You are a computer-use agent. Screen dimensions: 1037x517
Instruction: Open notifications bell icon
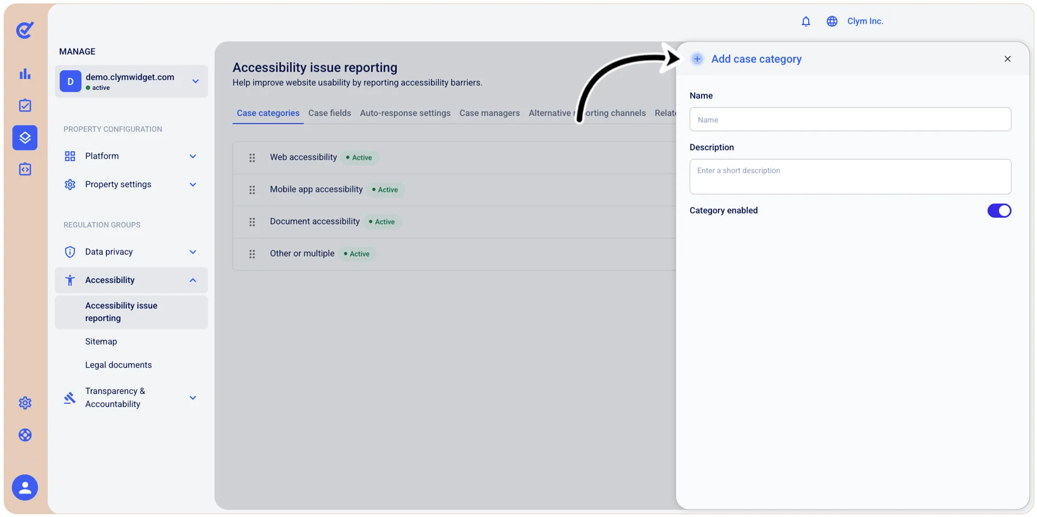[805, 21]
